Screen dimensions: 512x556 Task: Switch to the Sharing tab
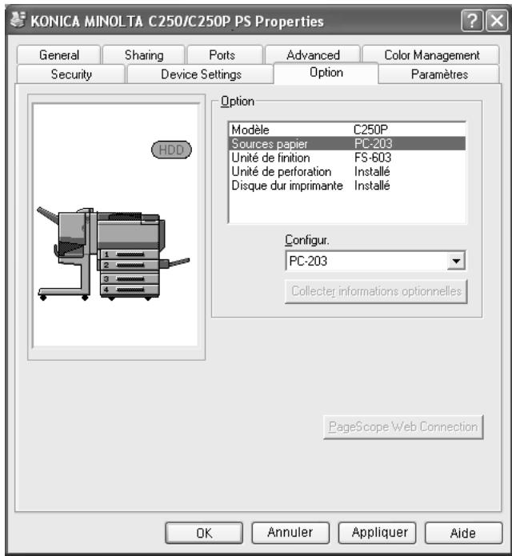click(x=144, y=55)
